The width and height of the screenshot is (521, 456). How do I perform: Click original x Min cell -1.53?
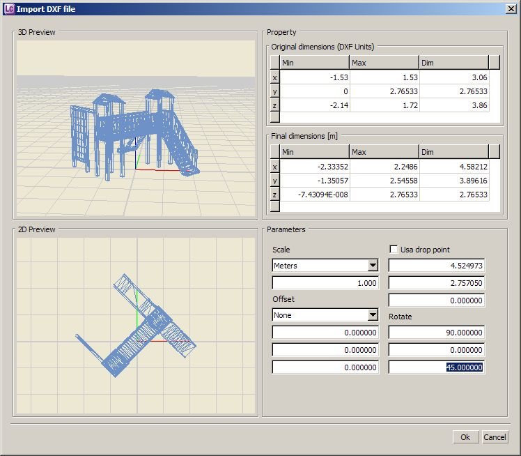[x=315, y=77]
